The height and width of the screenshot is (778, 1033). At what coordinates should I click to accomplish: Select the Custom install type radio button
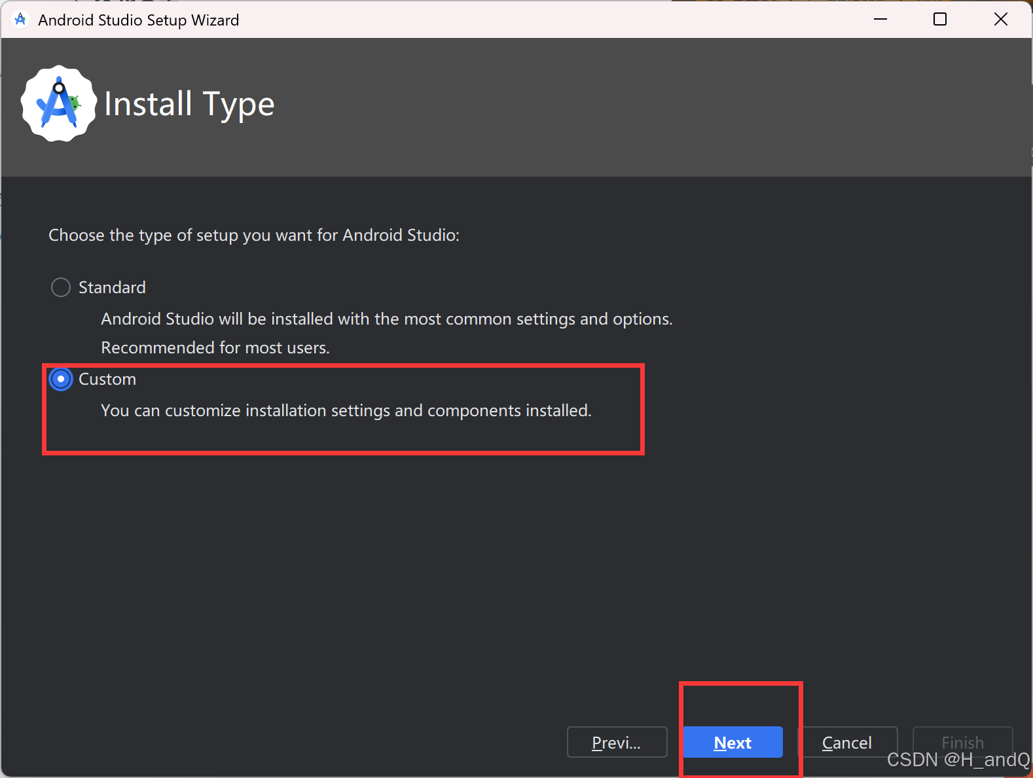(x=61, y=379)
